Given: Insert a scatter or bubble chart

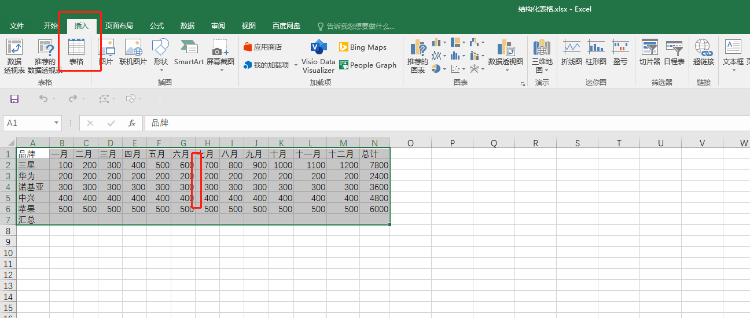Looking at the screenshot, I should (x=458, y=68).
